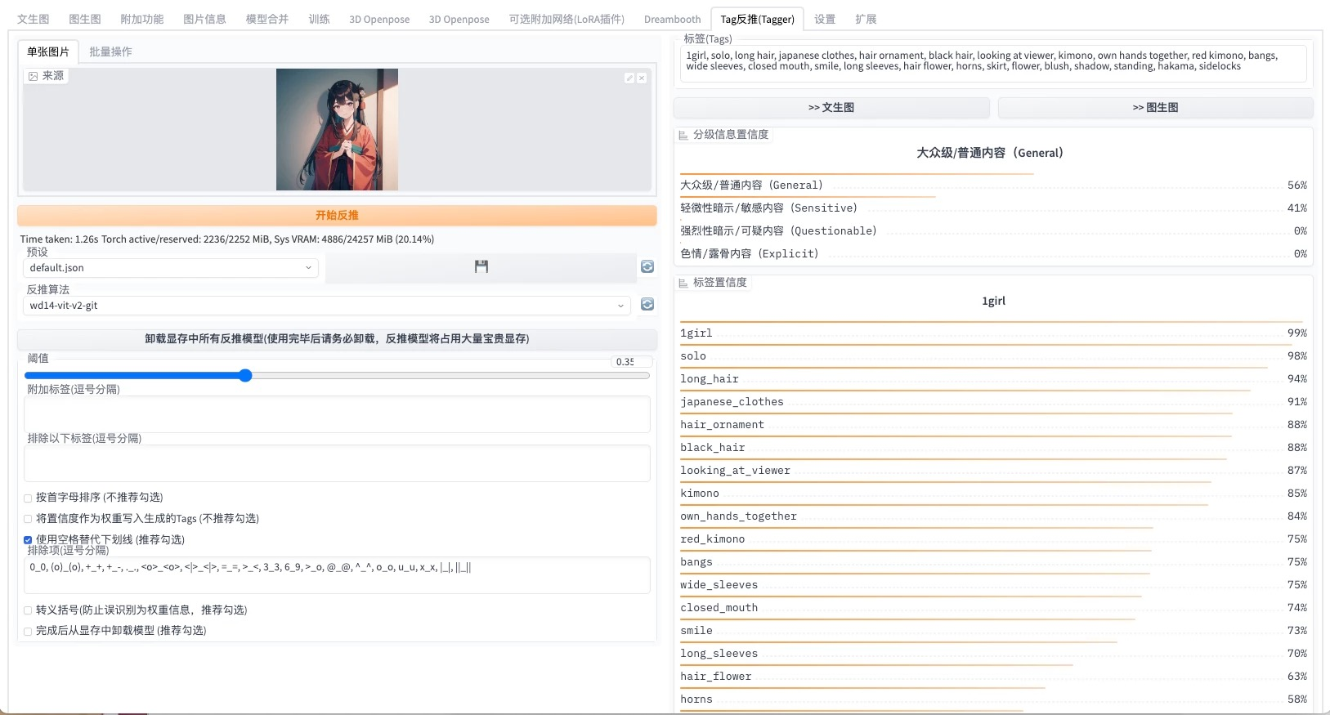Click the 1girl 99% tag row
Image resolution: width=1330 pixels, height=715 pixels.
tap(993, 333)
